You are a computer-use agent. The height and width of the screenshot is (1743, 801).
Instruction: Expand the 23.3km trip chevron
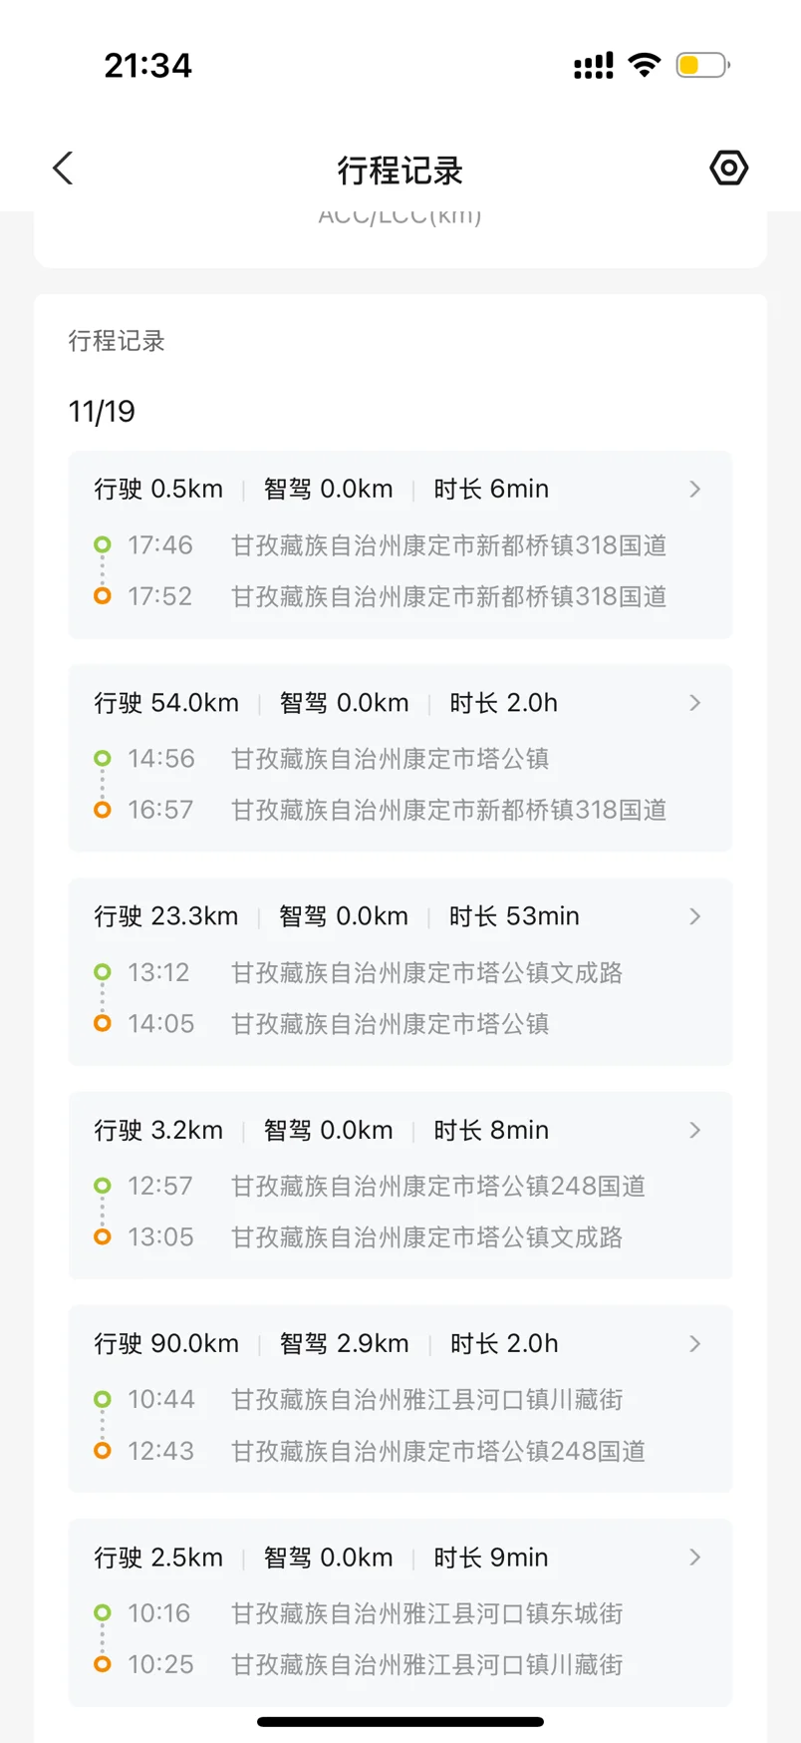[695, 916]
